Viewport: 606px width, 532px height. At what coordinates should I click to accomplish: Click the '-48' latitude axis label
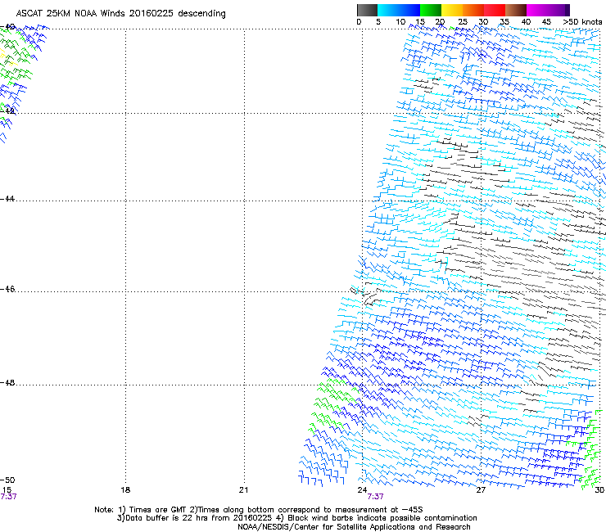pyautogui.click(x=7, y=382)
